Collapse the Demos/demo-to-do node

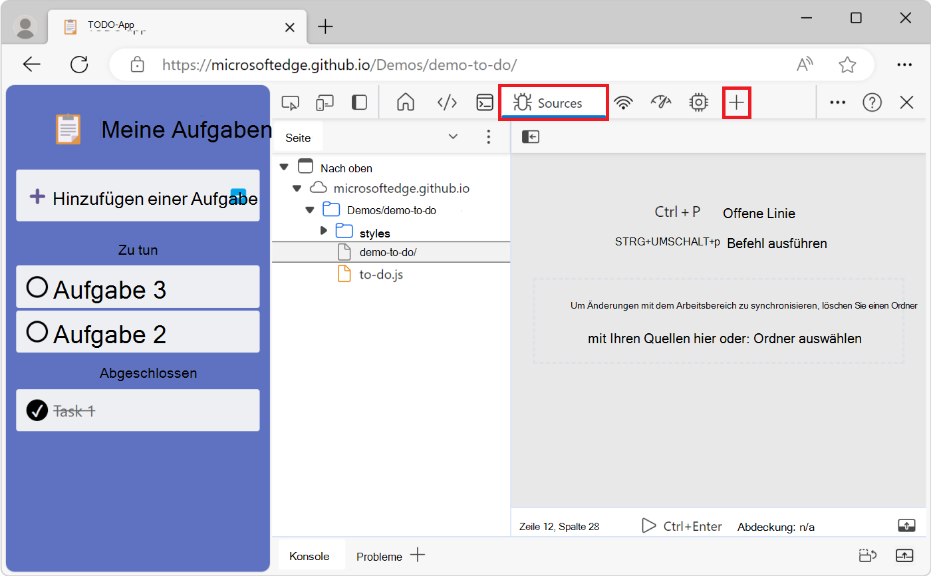click(x=309, y=209)
